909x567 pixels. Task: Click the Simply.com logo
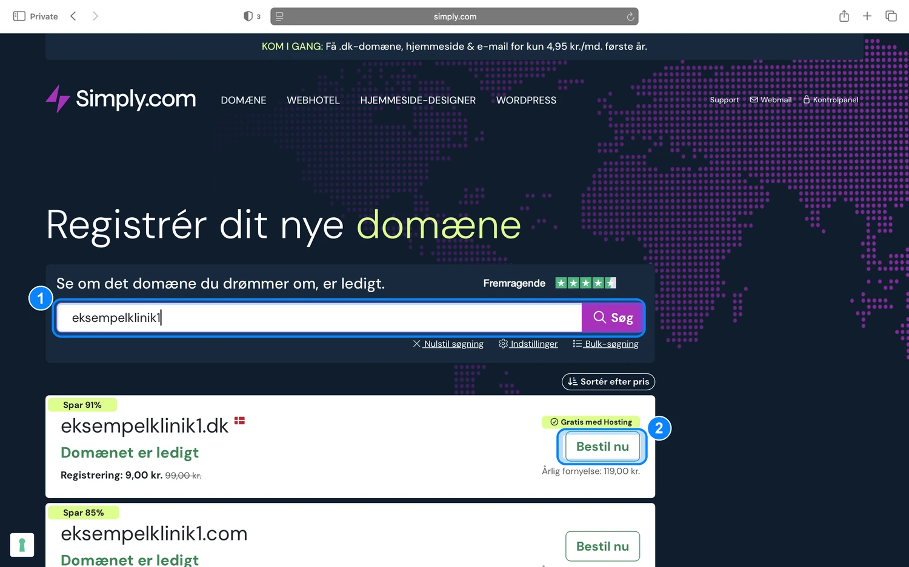121,99
